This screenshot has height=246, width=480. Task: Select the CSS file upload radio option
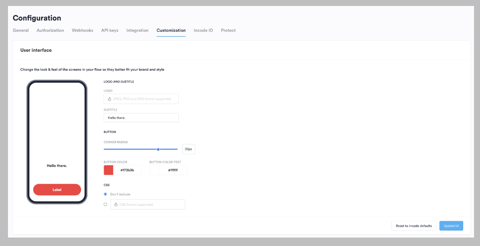(105, 204)
